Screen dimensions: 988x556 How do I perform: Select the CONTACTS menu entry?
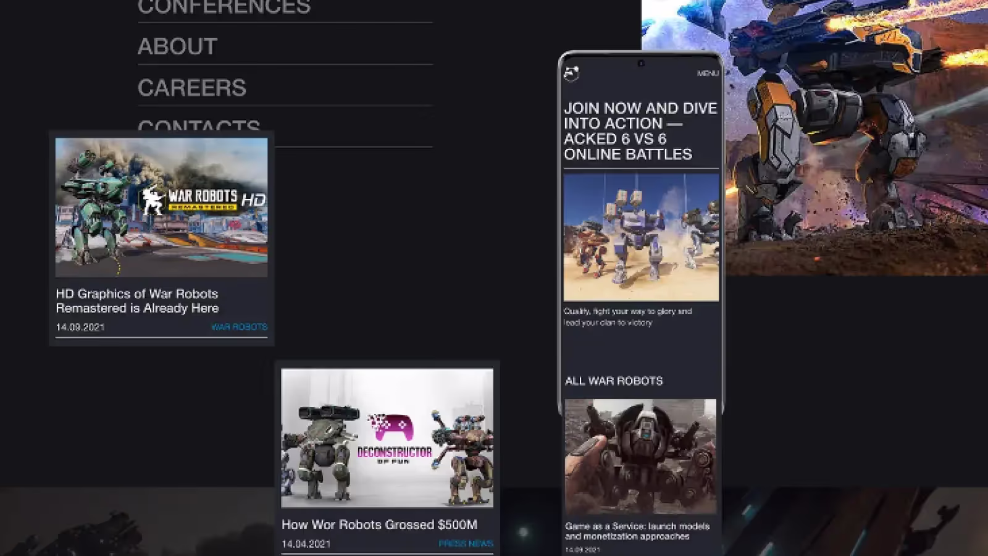pyautogui.click(x=198, y=125)
